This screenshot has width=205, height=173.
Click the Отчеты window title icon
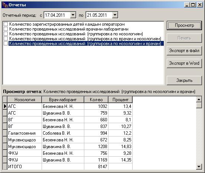pos(5,5)
